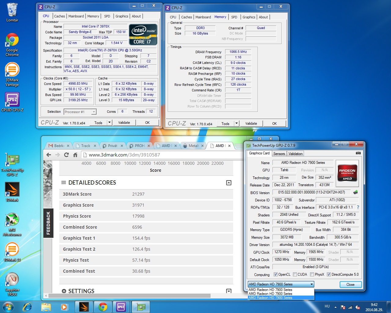Click the Chrome horizontal scrollbar thumb
391x313 pixels.
pos(130,296)
